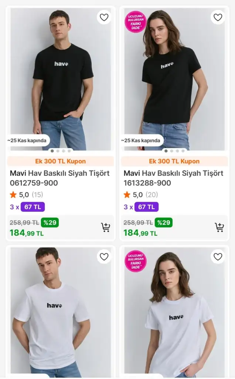The height and width of the screenshot is (379, 235).
Task: Tap heart on women's black Hav t-shirt
Action: (x=218, y=17)
